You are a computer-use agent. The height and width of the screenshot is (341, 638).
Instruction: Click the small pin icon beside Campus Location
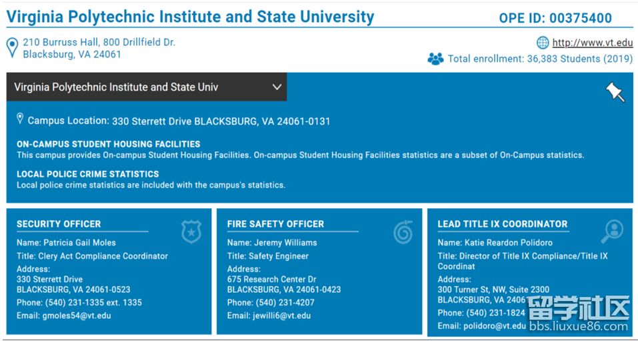(x=20, y=119)
